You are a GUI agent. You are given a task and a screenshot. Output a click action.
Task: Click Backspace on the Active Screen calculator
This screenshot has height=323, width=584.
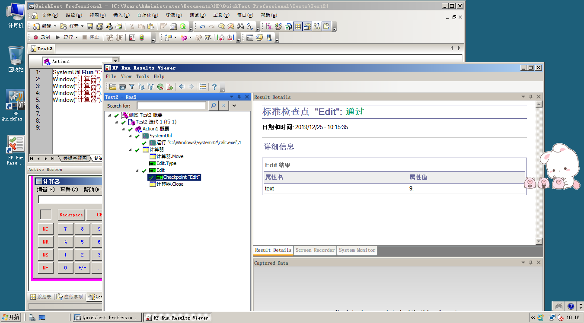[x=71, y=215]
